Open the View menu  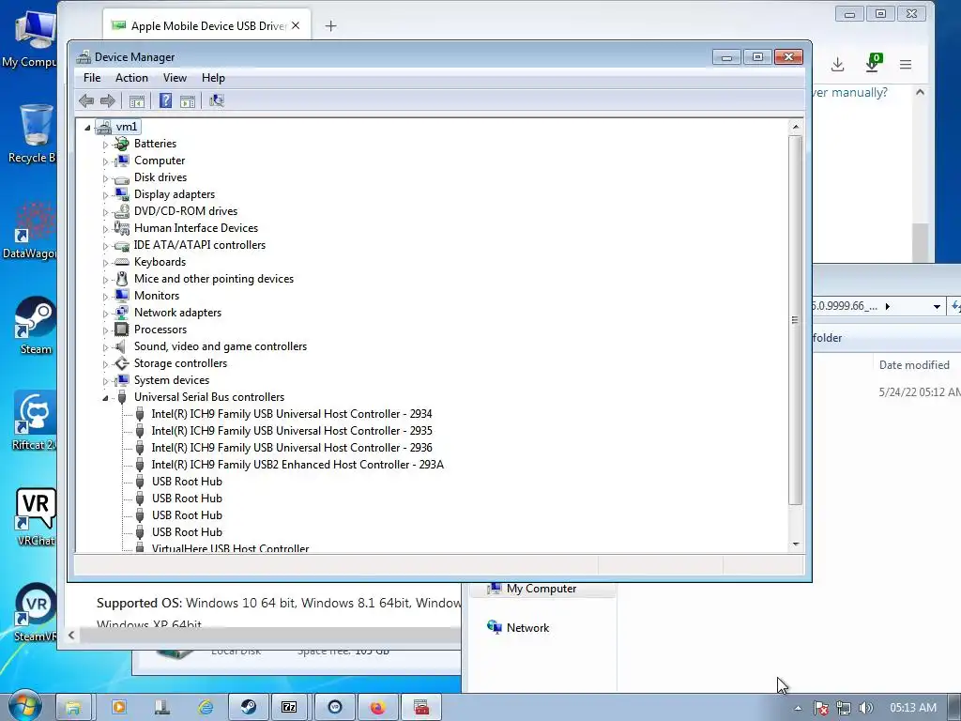(175, 78)
